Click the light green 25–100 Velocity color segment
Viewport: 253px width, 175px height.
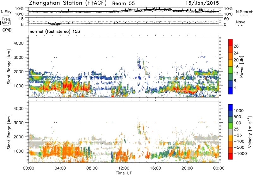click(x=231, y=126)
